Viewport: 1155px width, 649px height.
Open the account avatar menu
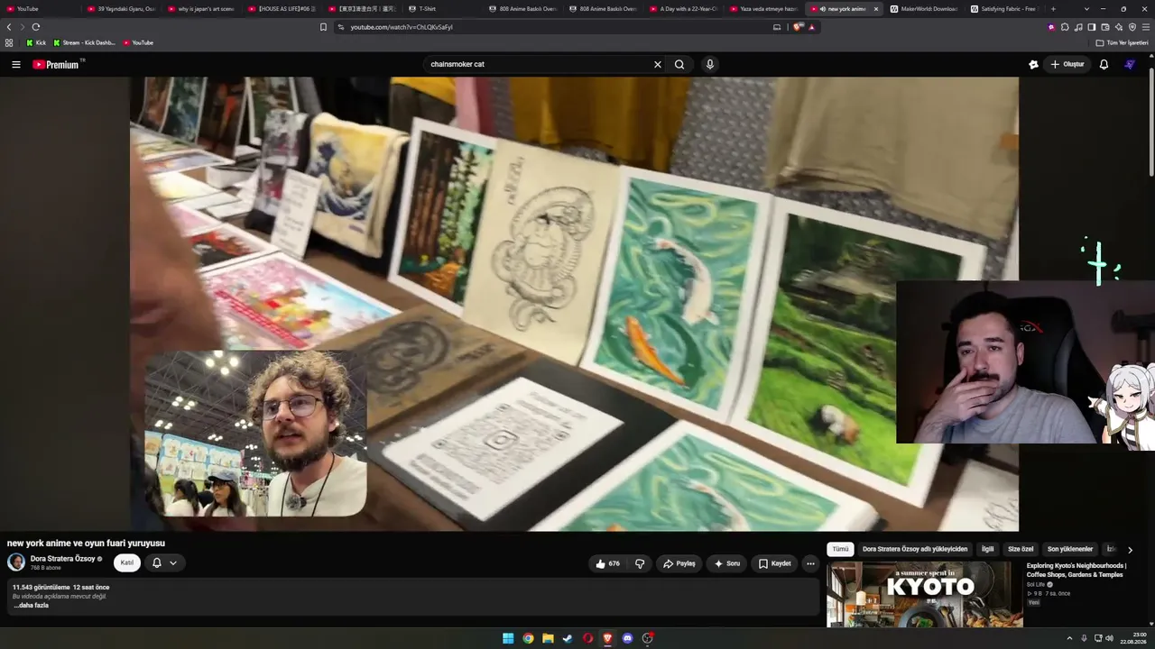(x=1130, y=64)
